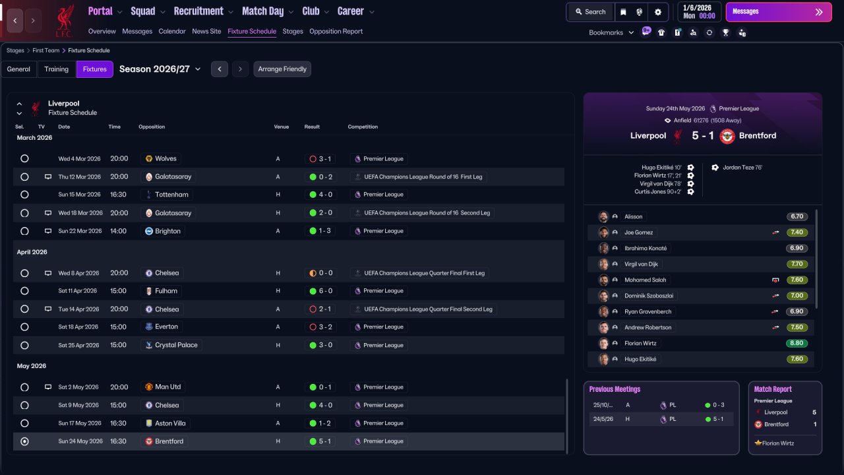The height and width of the screenshot is (475, 844).
Task: Switch to the General tab
Action: [18, 69]
